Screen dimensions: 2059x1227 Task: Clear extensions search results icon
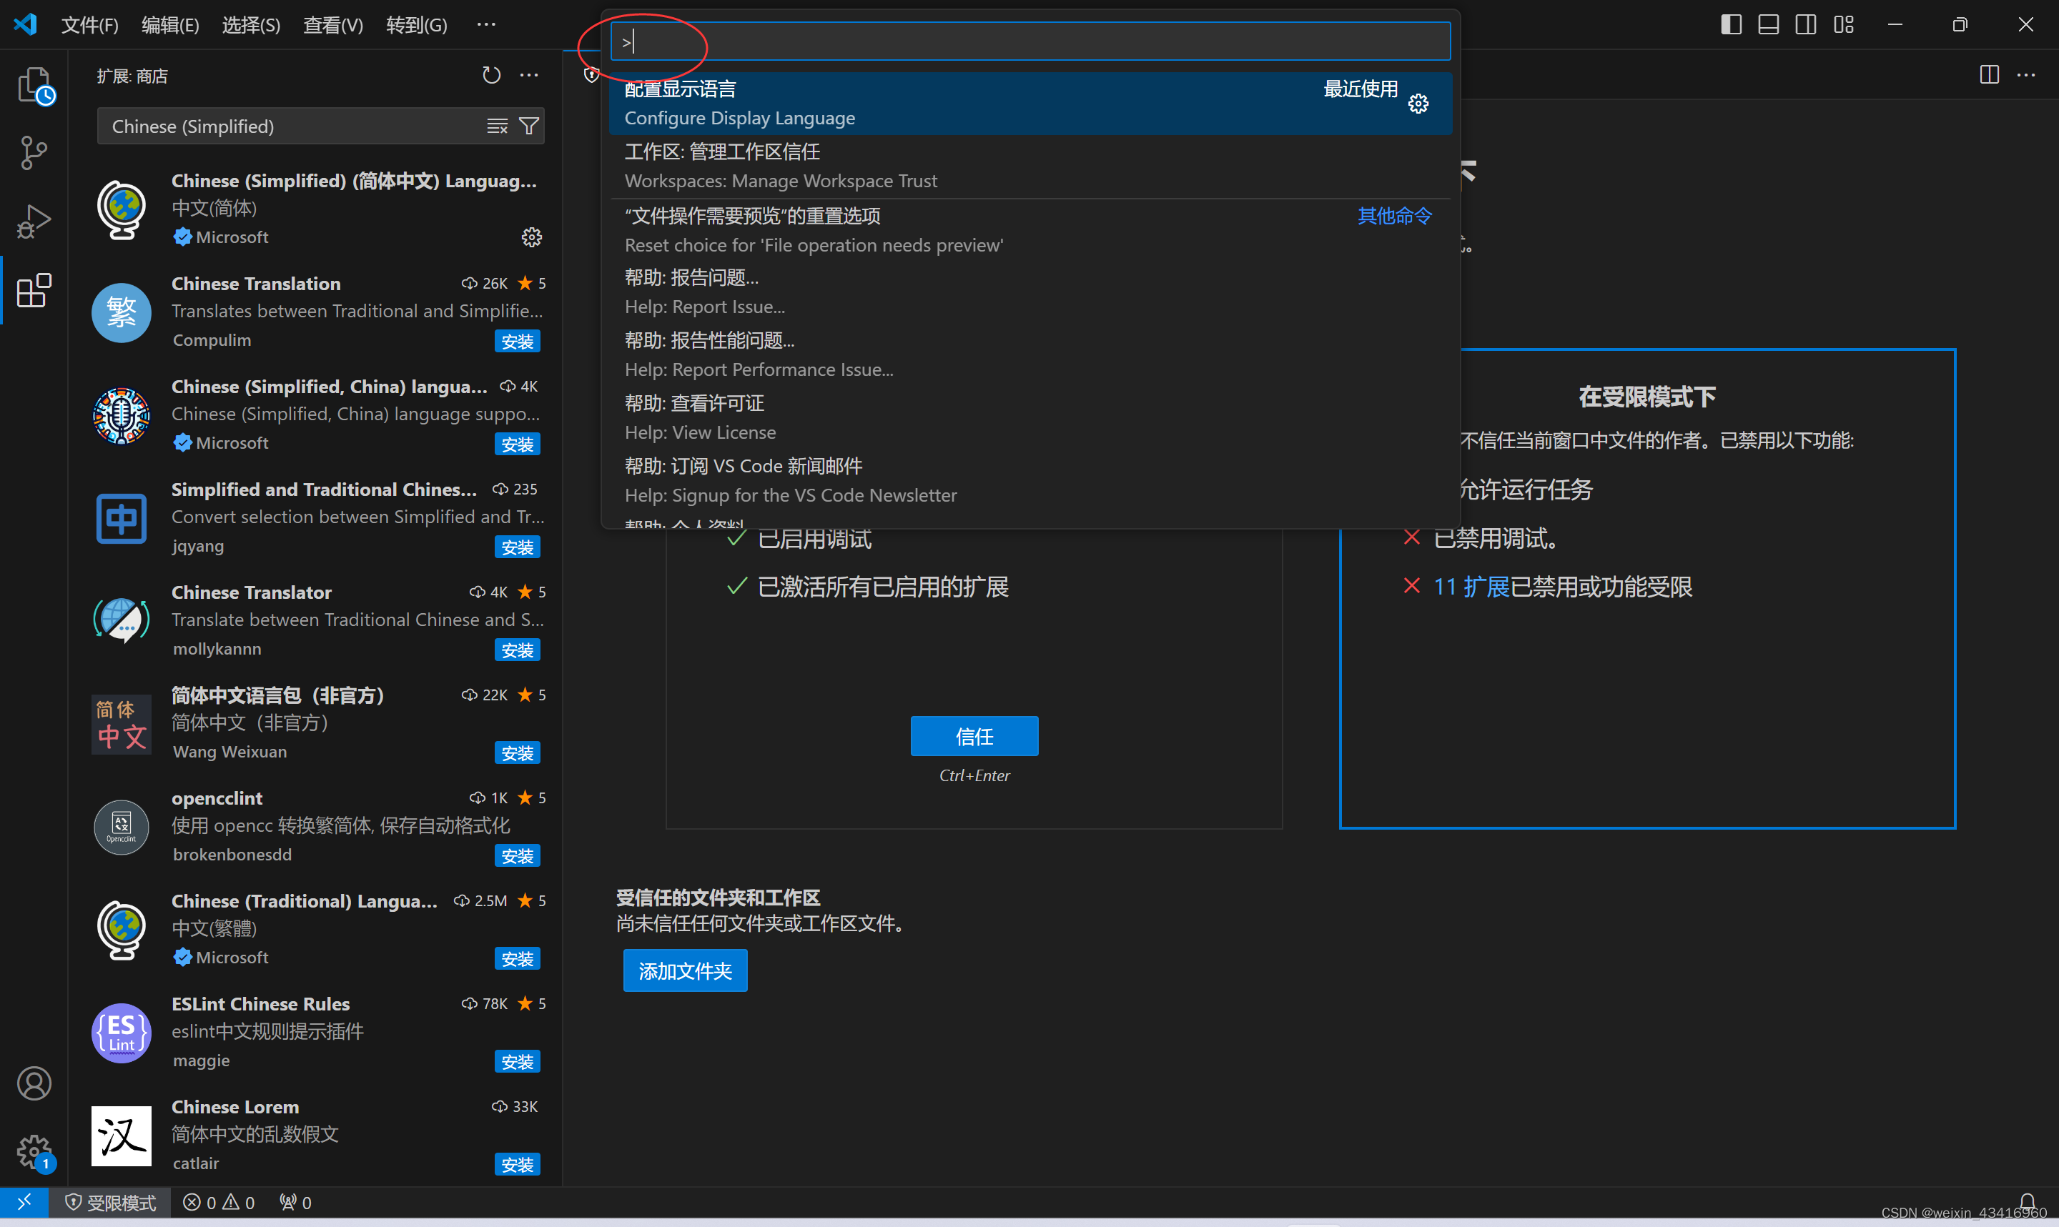[497, 126]
